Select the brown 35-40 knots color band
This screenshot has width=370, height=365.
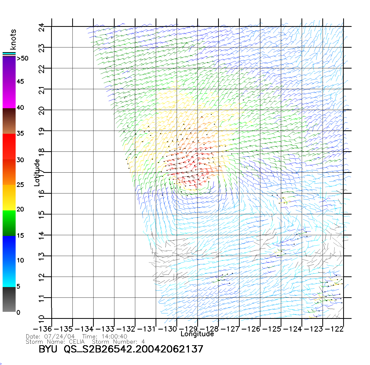[x=9, y=121]
